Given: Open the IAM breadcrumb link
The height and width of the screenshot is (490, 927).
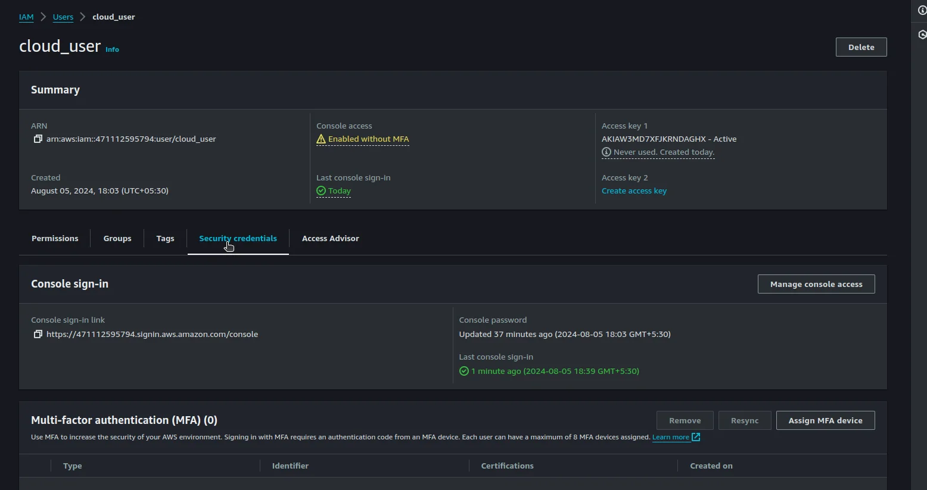Looking at the screenshot, I should click(26, 17).
